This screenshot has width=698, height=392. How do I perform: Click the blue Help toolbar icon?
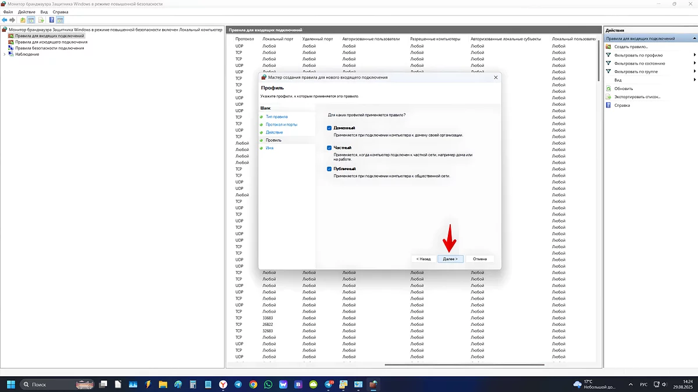[51, 20]
